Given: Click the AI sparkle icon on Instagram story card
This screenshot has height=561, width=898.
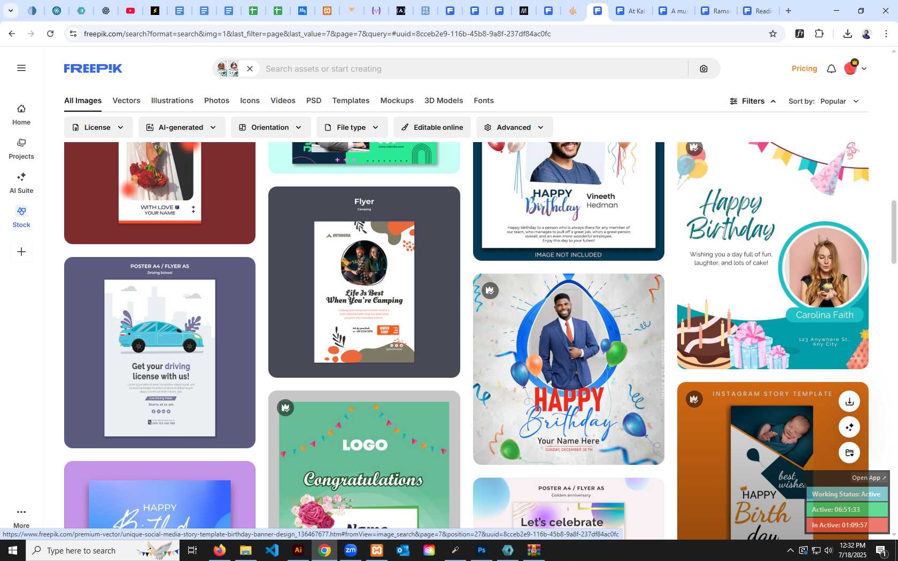Looking at the screenshot, I should pos(849,427).
